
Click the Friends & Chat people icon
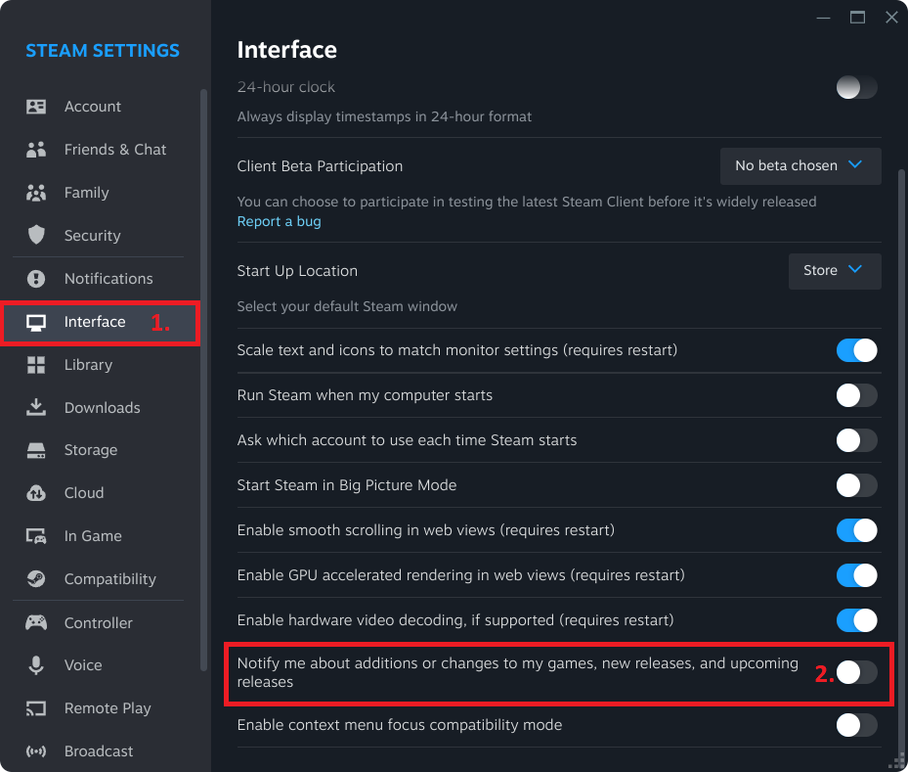click(36, 150)
